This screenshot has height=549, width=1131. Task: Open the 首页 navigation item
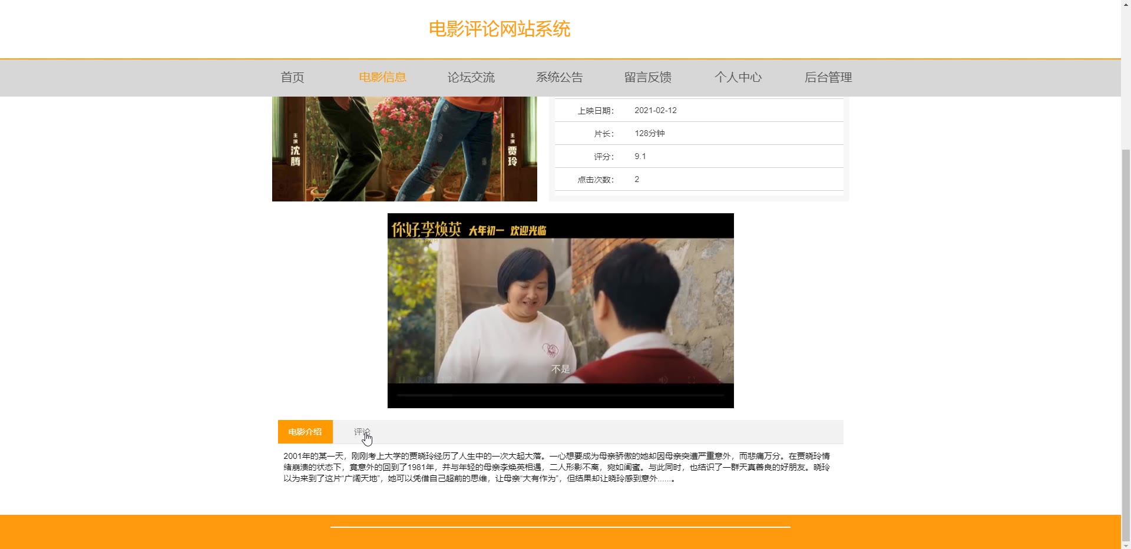(x=292, y=77)
